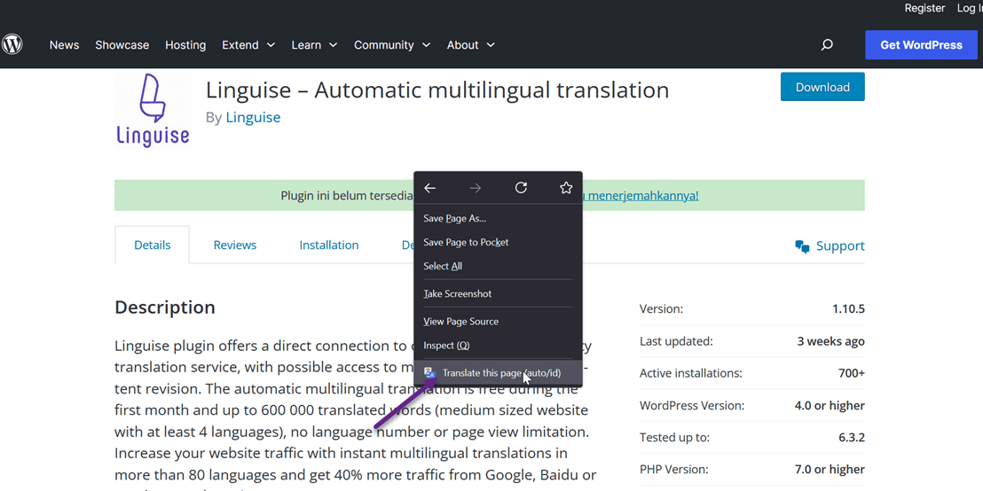Screen dimensions: 983x491
Task: Expand the Extend menu
Action: pos(248,45)
